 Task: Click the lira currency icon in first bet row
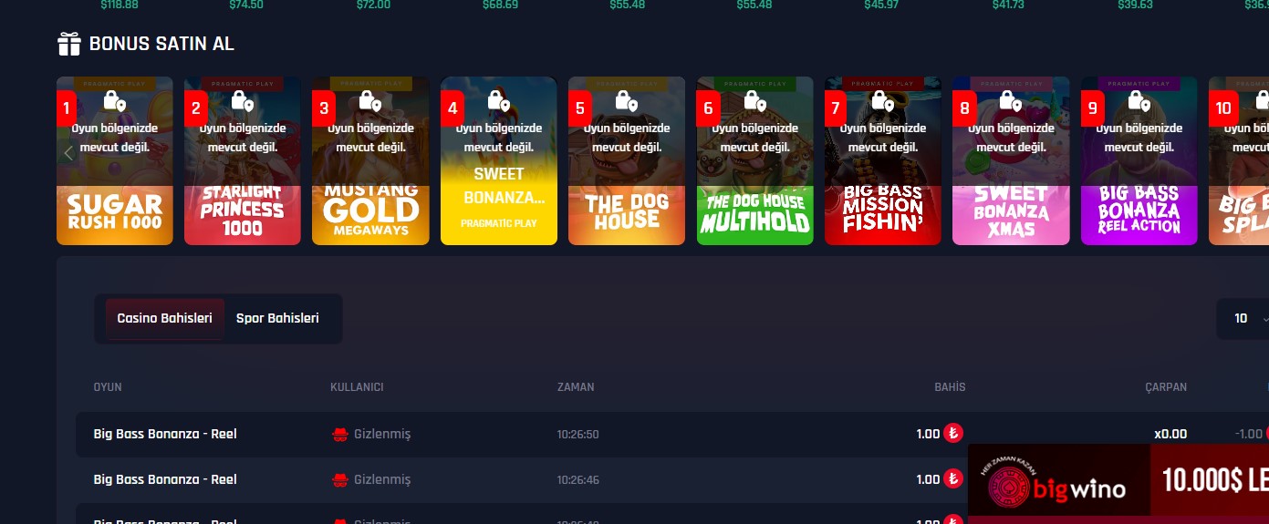coord(953,434)
